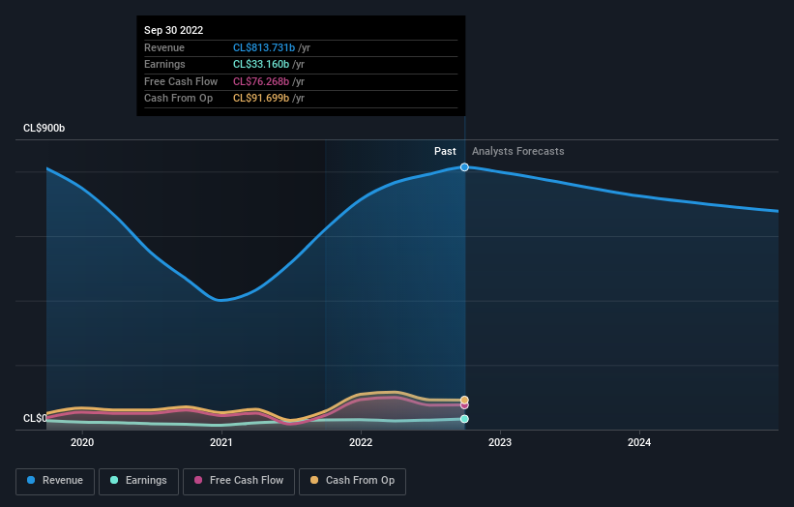The image size is (794, 507).
Task: Select the 2021 axis label
Action: (x=221, y=442)
